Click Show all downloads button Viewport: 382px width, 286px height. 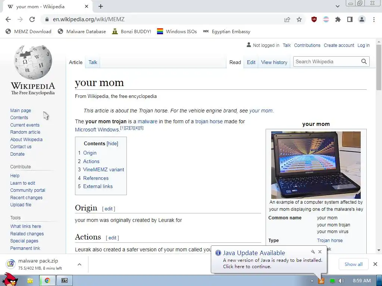click(354, 264)
